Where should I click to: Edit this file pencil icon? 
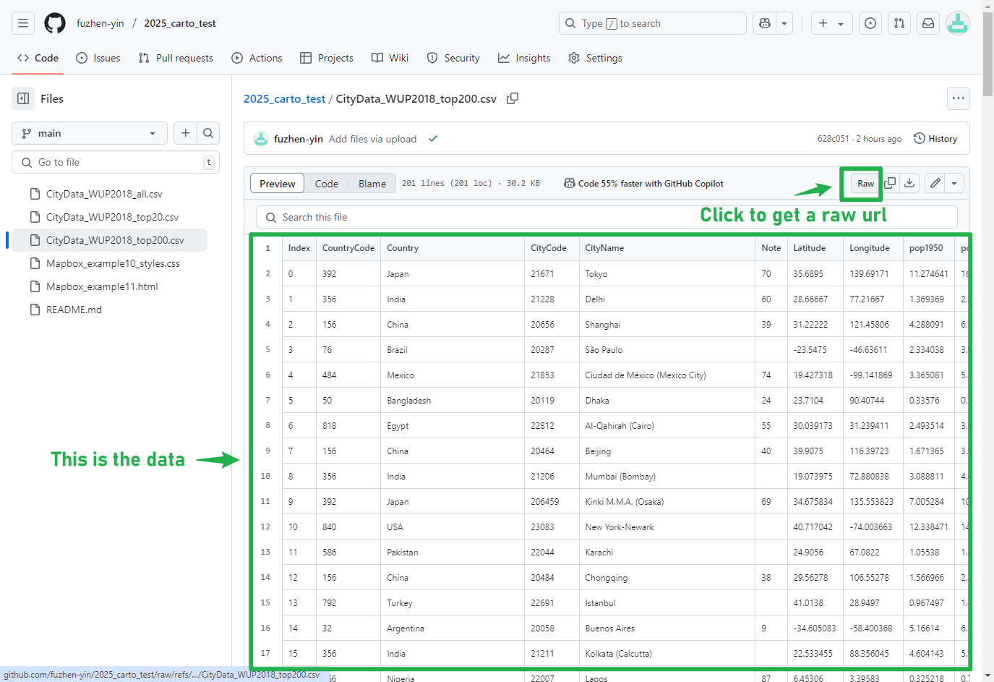935,184
